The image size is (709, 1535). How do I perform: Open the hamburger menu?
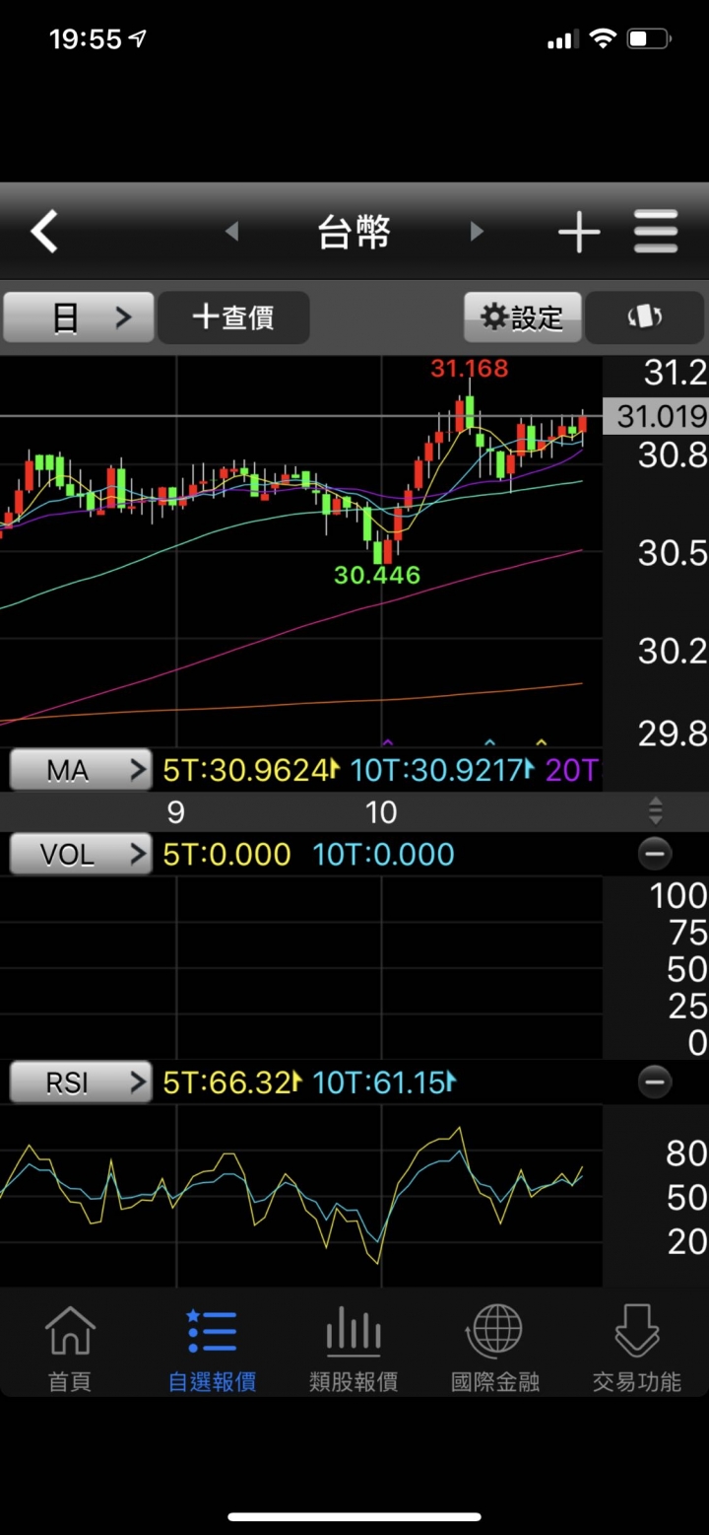[x=656, y=233]
